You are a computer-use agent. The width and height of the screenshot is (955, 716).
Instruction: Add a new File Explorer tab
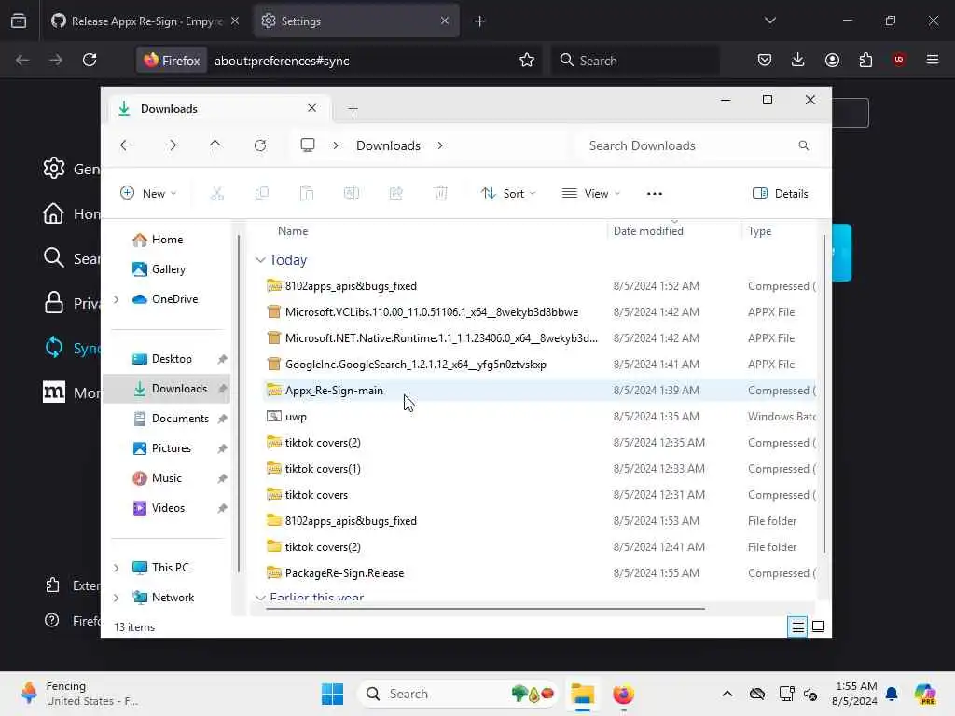[x=353, y=109]
